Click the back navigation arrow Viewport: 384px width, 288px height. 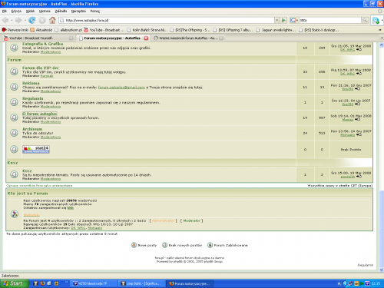(x=5, y=20)
